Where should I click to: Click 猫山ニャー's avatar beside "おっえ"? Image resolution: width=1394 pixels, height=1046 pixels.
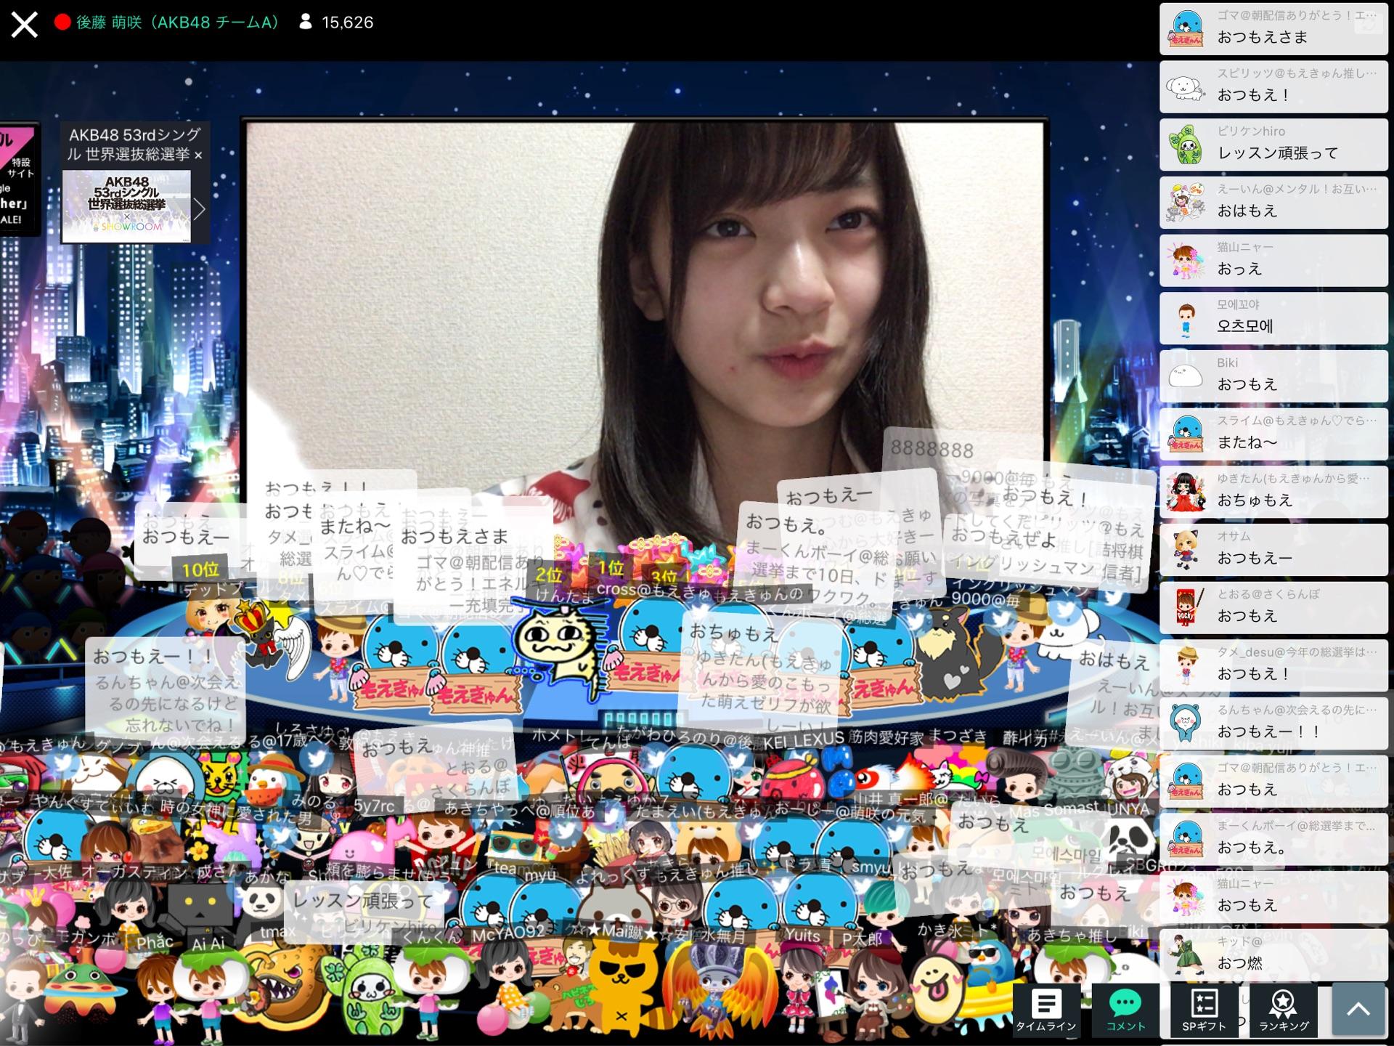[1186, 261]
